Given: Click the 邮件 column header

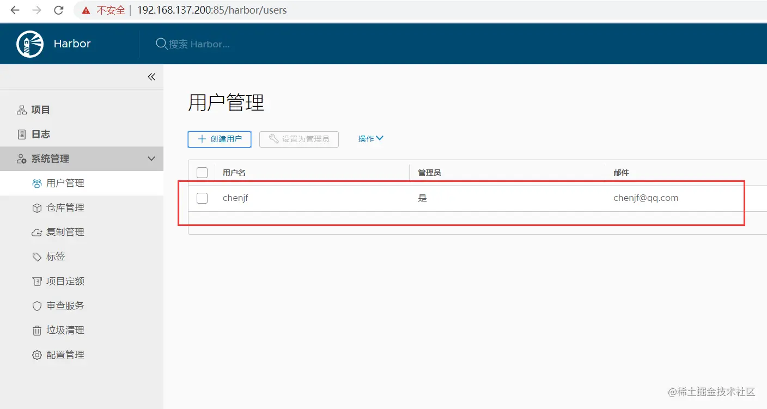Looking at the screenshot, I should 621,173.
